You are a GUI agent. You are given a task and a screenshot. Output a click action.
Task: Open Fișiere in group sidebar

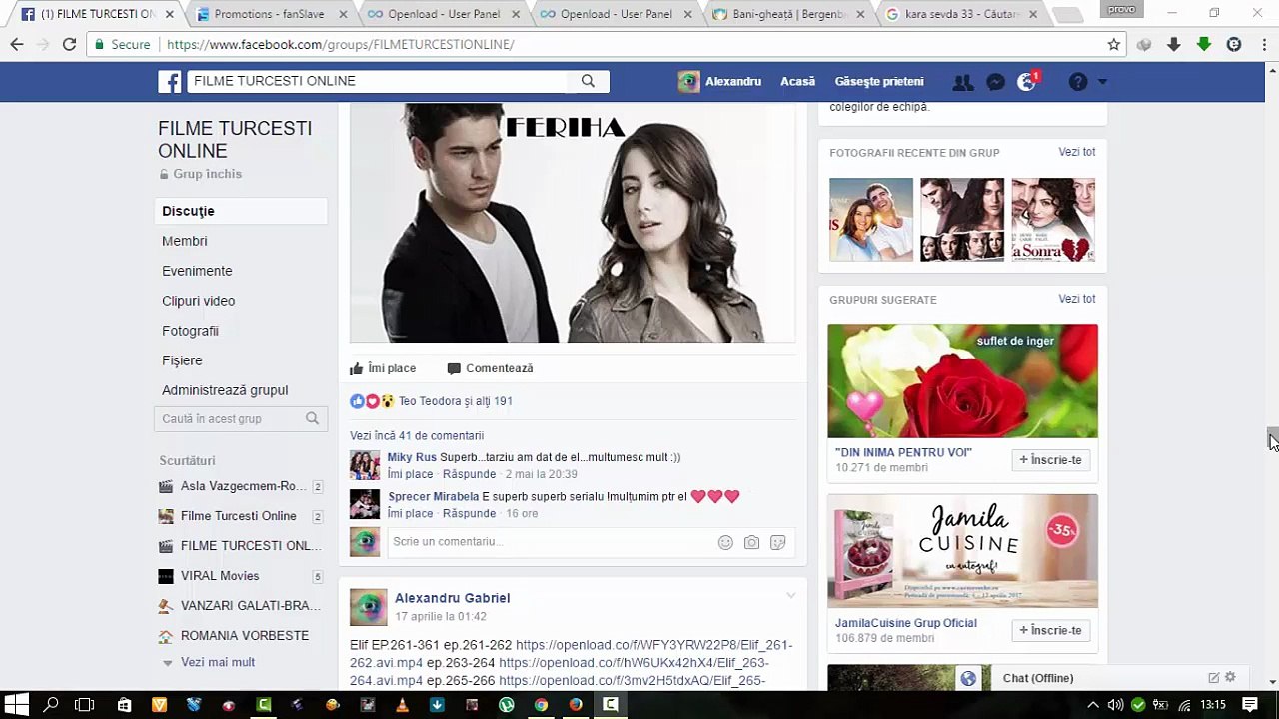182,360
